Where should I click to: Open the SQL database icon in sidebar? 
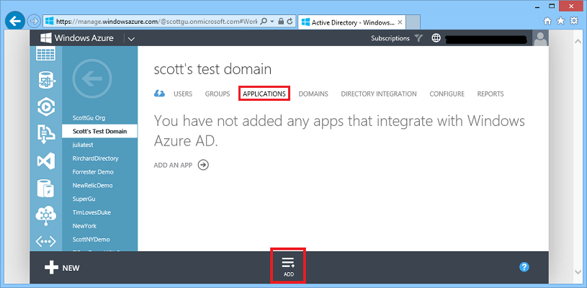point(47,81)
